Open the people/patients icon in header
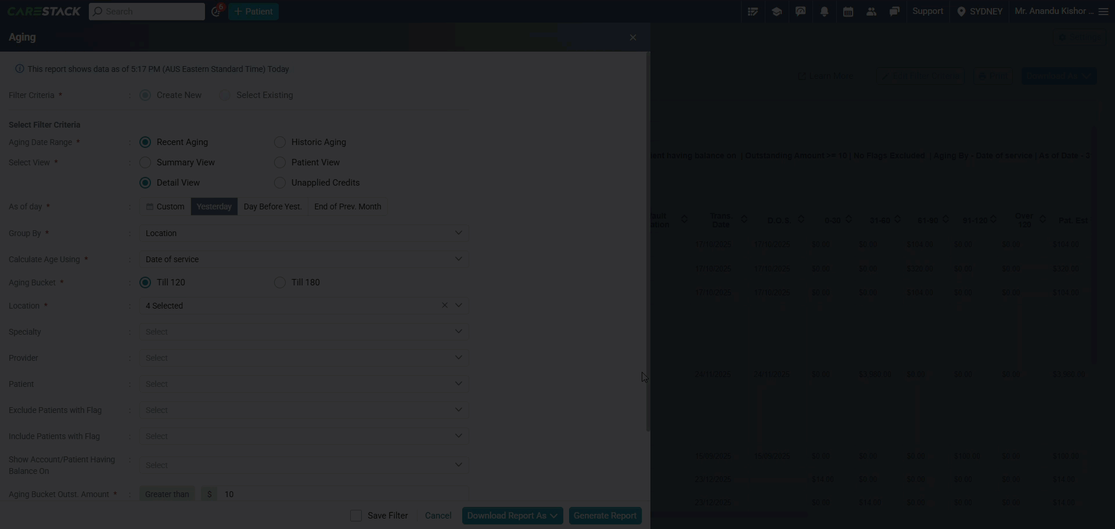 point(871,12)
